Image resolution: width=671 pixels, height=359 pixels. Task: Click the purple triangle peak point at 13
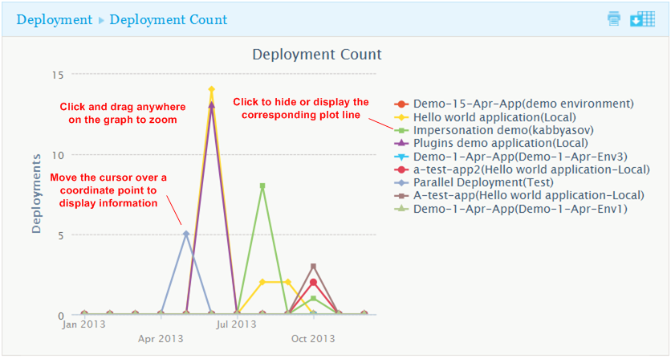click(211, 105)
